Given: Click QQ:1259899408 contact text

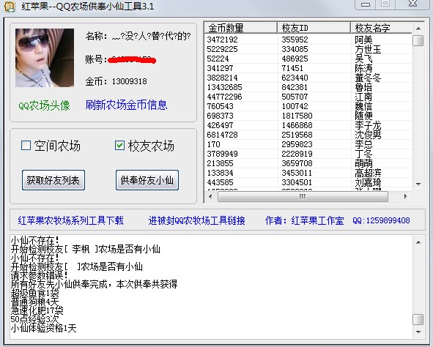Looking at the screenshot, I should click(381, 220).
